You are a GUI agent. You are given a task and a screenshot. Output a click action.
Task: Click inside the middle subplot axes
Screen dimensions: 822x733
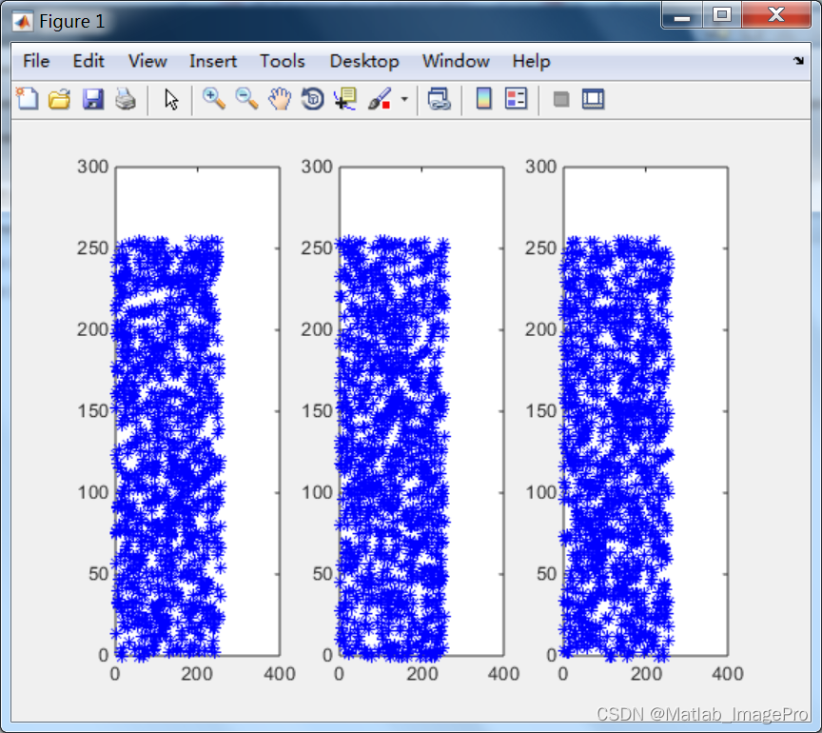[x=421, y=411]
